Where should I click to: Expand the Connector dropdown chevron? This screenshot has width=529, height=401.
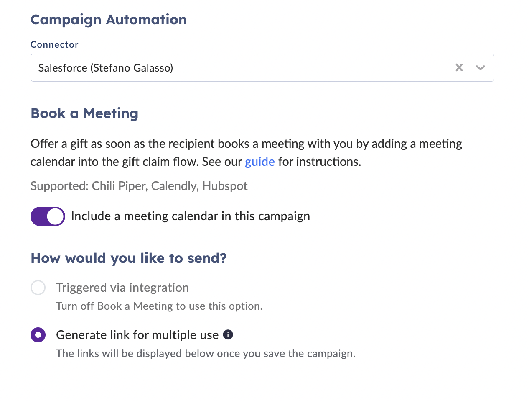click(481, 68)
